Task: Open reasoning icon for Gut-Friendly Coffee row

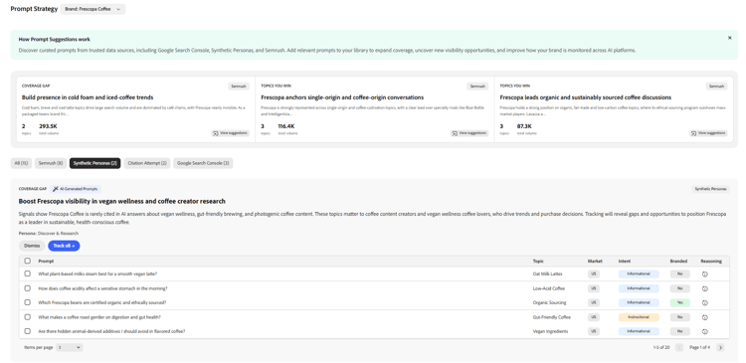Action: [x=705, y=317]
